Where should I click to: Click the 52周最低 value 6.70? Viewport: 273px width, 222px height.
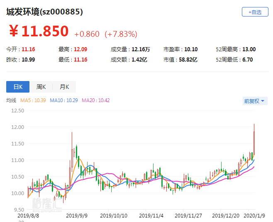[x=247, y=60]
